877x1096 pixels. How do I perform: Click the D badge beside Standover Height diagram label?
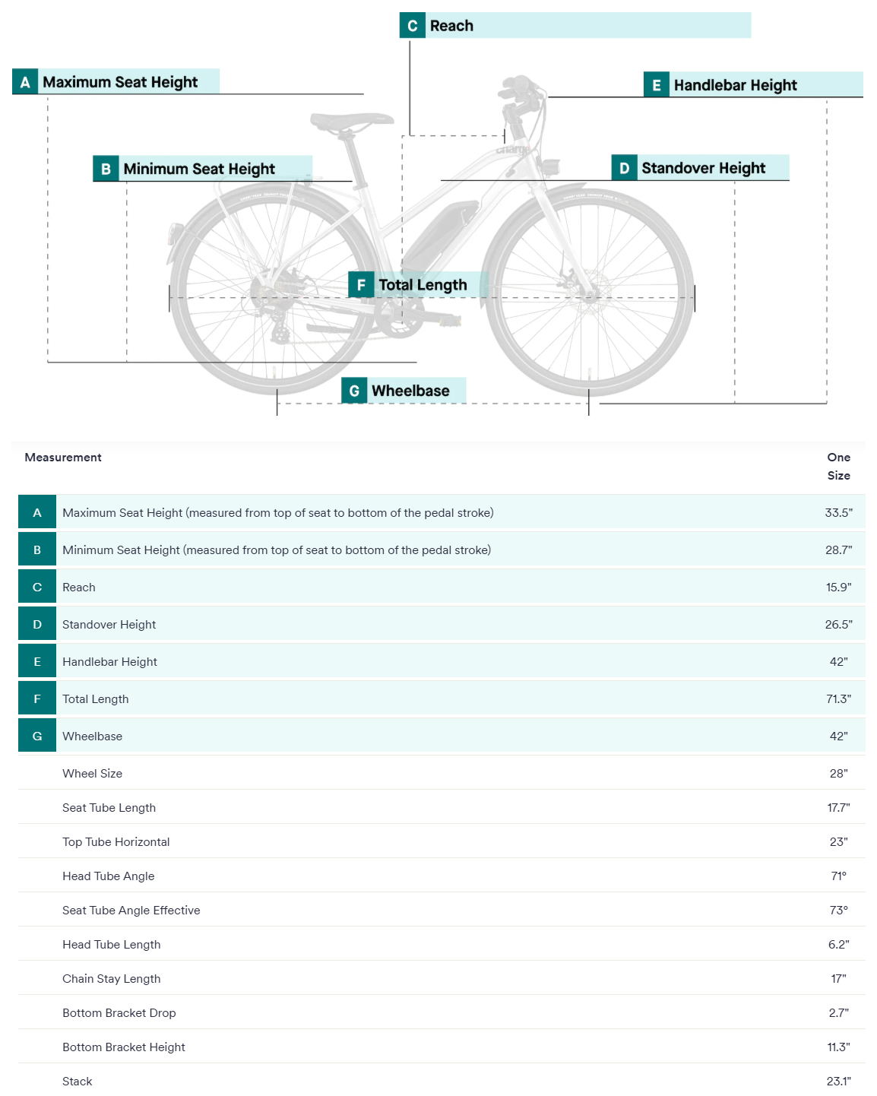coord(624,168)
